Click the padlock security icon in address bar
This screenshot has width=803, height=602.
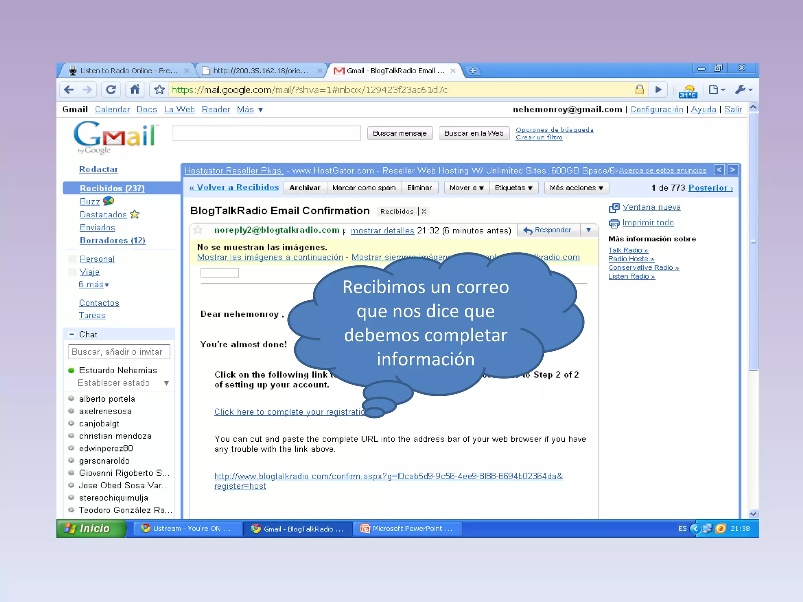pos(639,90)
